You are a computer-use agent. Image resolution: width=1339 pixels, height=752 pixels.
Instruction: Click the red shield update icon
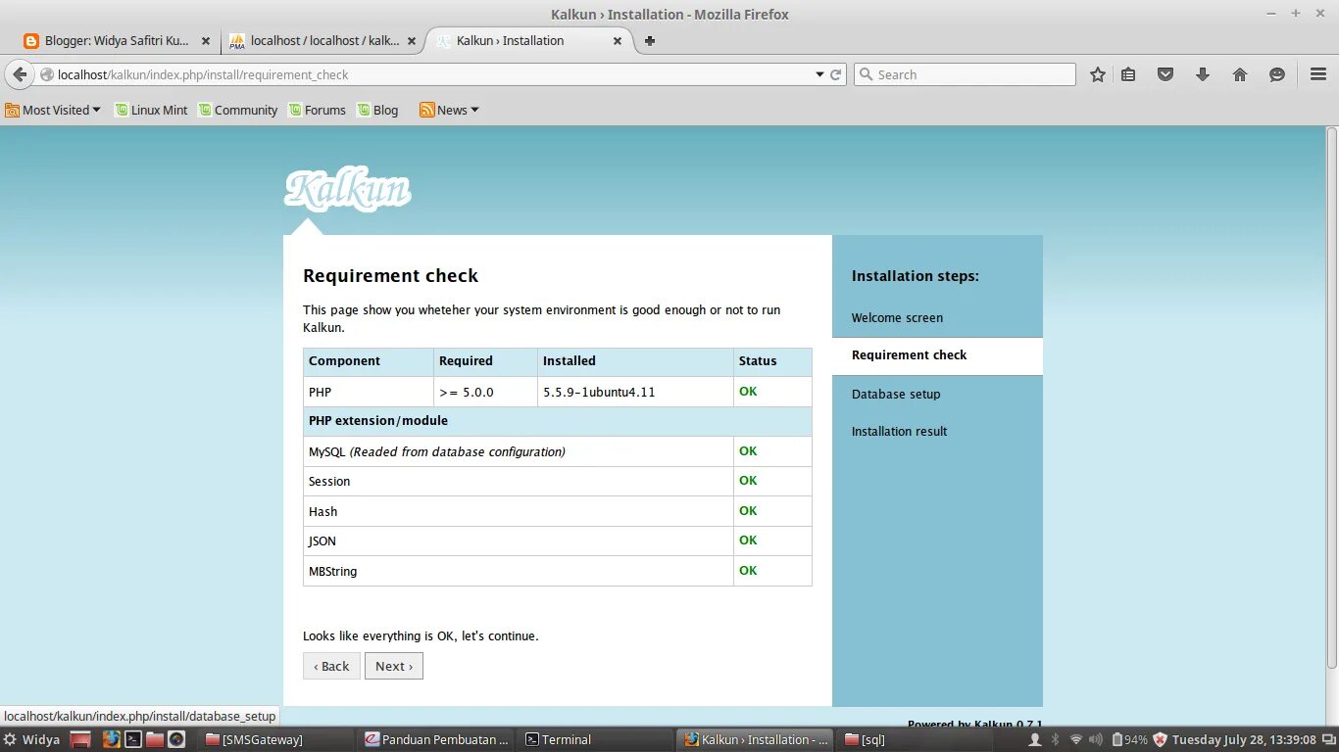click(1161, 739)
